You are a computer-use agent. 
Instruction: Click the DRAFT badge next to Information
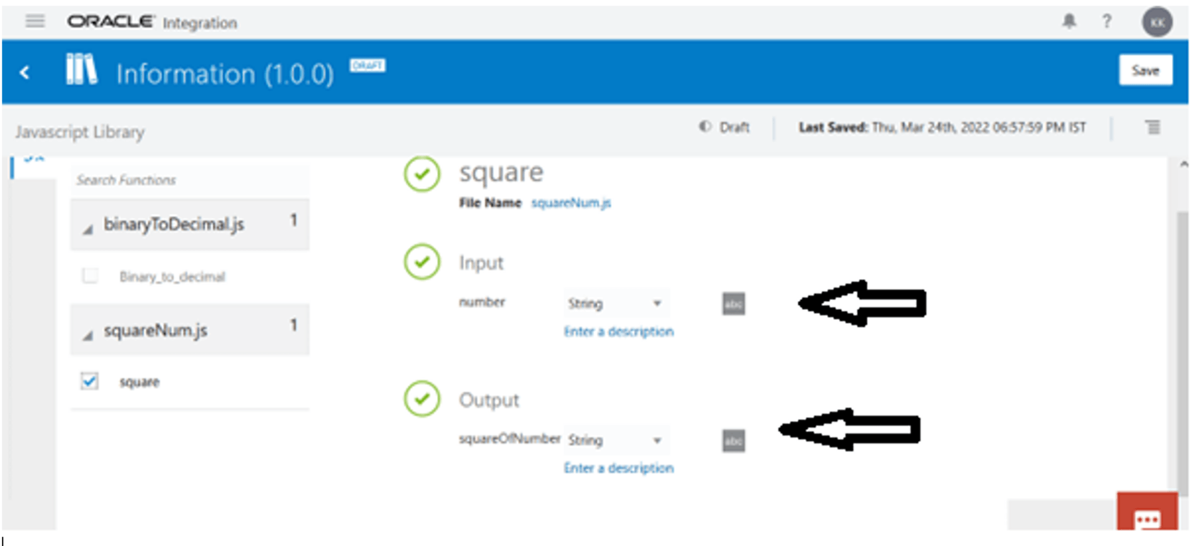click(368, 65)
